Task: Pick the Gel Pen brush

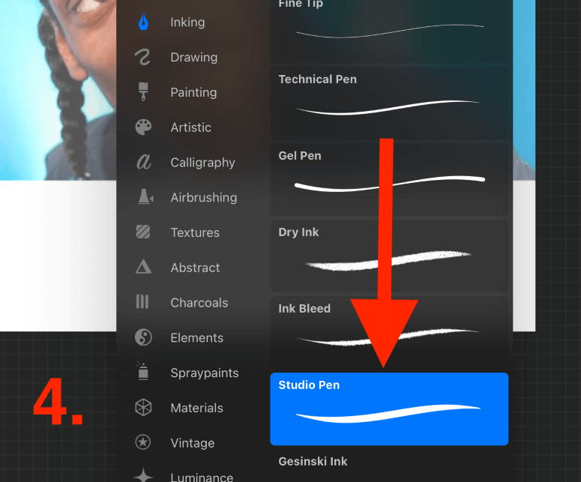Action: click(x=389, y=180)
